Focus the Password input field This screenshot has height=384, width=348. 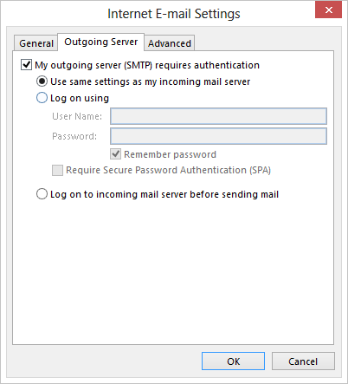pos(218,136)
